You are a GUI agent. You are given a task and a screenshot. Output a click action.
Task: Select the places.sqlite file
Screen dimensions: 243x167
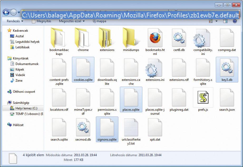(x=131, y=99)
